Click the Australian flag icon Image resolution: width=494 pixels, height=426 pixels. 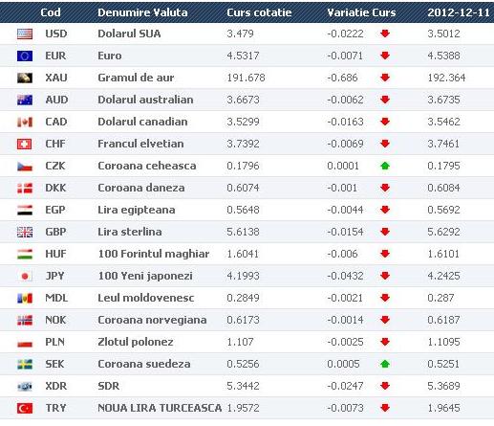[x=25, y=100]
